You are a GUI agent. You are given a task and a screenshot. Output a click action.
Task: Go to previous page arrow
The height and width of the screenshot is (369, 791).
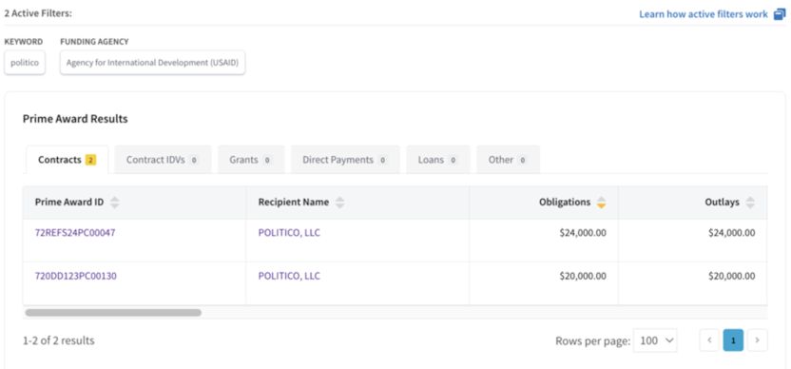(x=709, y=340)
